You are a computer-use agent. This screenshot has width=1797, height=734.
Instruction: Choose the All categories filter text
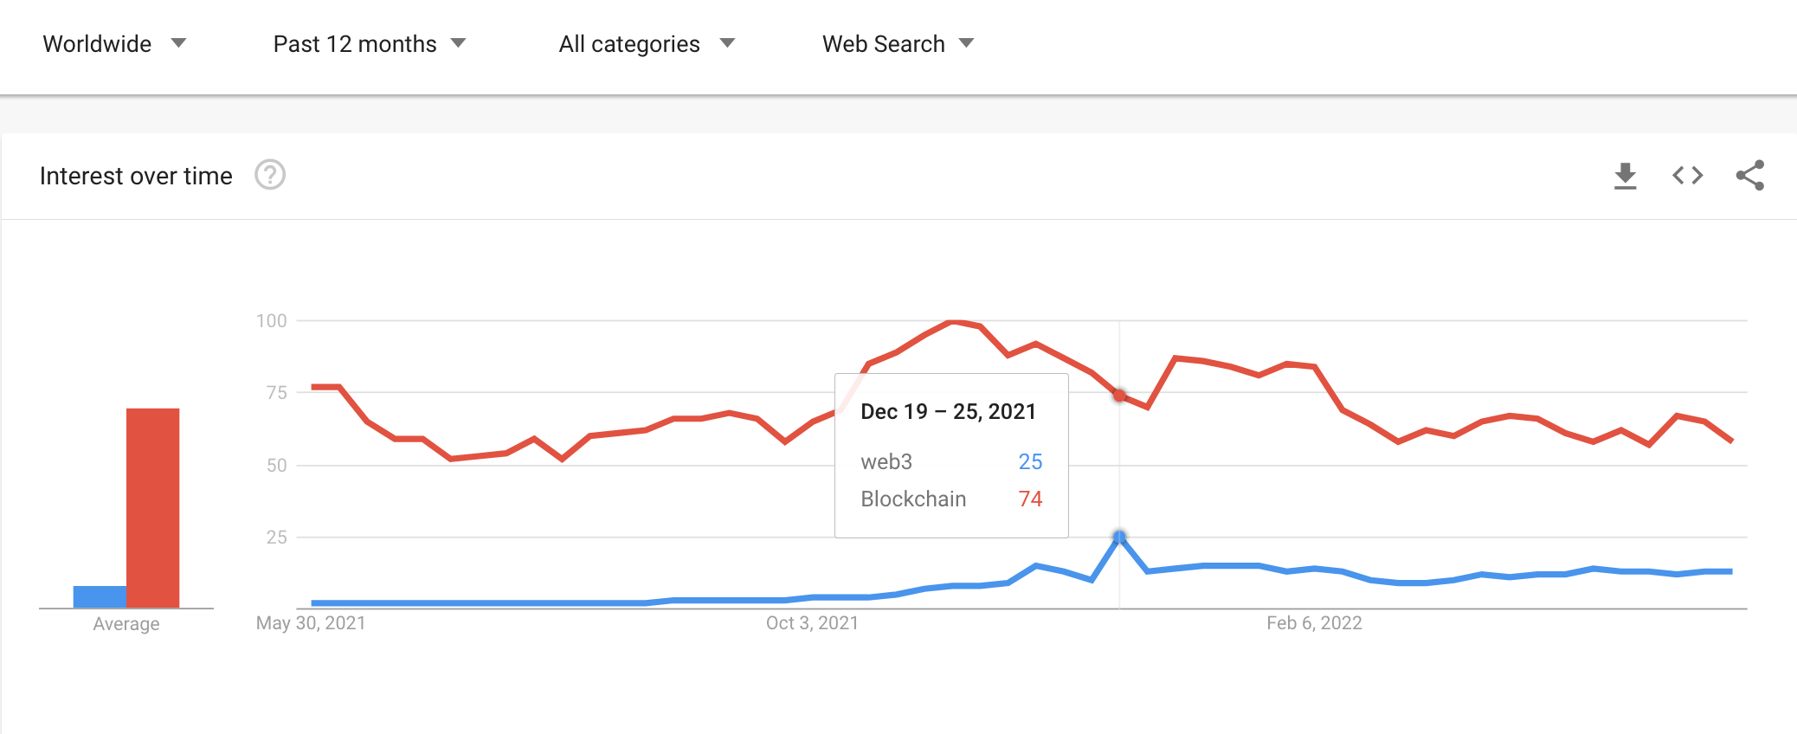click(x=629, y=44)
